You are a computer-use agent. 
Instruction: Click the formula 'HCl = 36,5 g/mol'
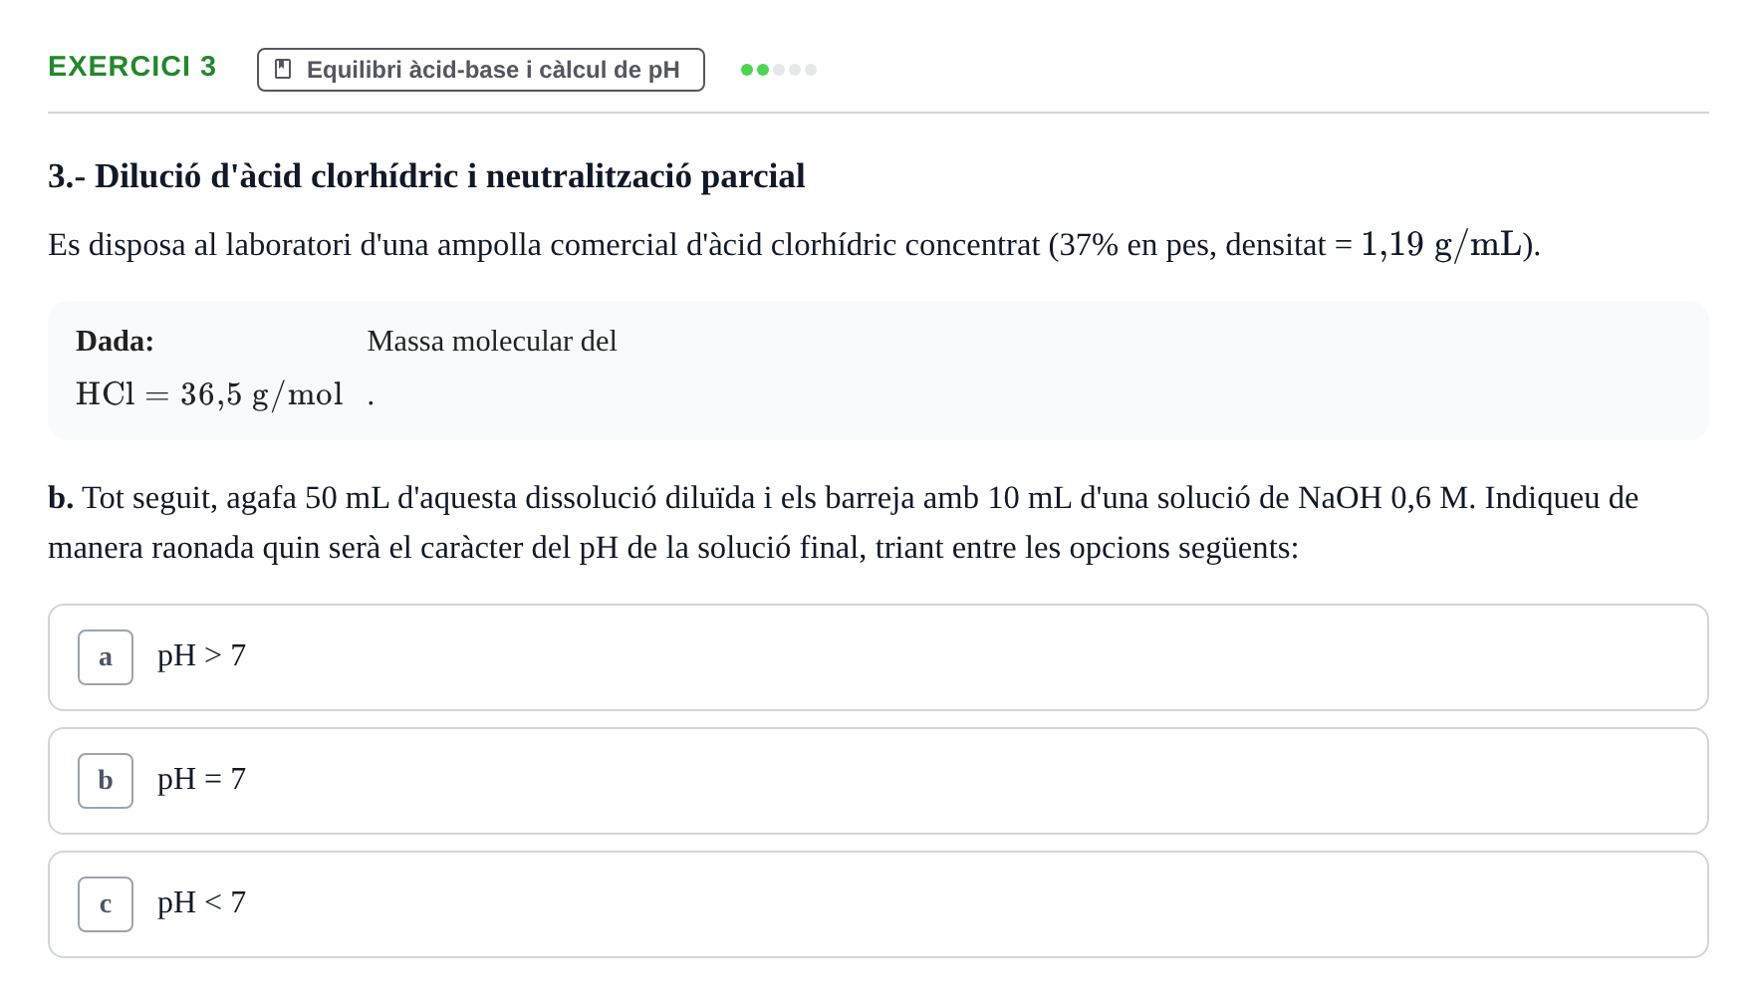click(210, 394)
